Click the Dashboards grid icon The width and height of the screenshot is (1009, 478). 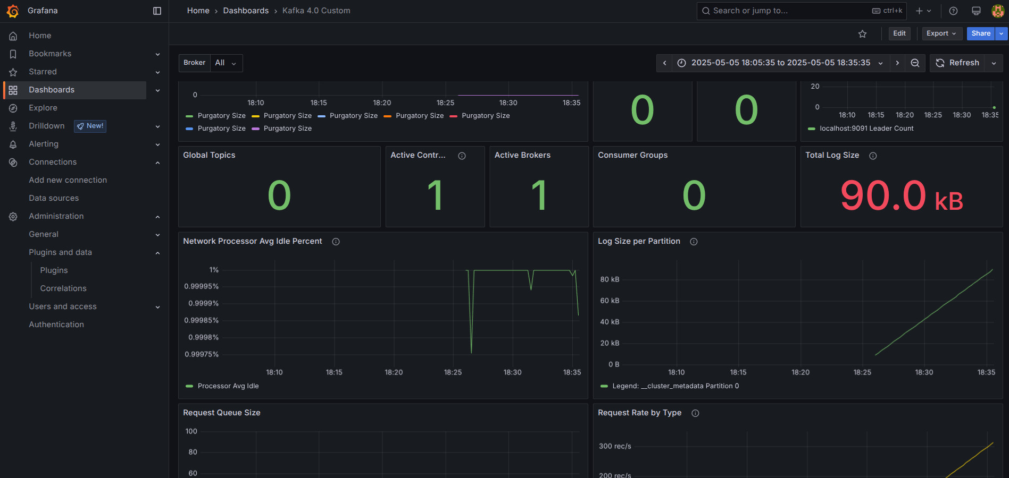pos(13,90)
